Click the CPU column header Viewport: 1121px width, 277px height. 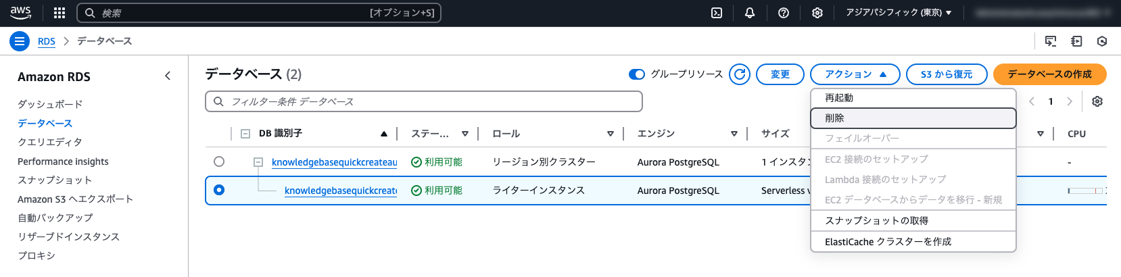(1076, 134)
